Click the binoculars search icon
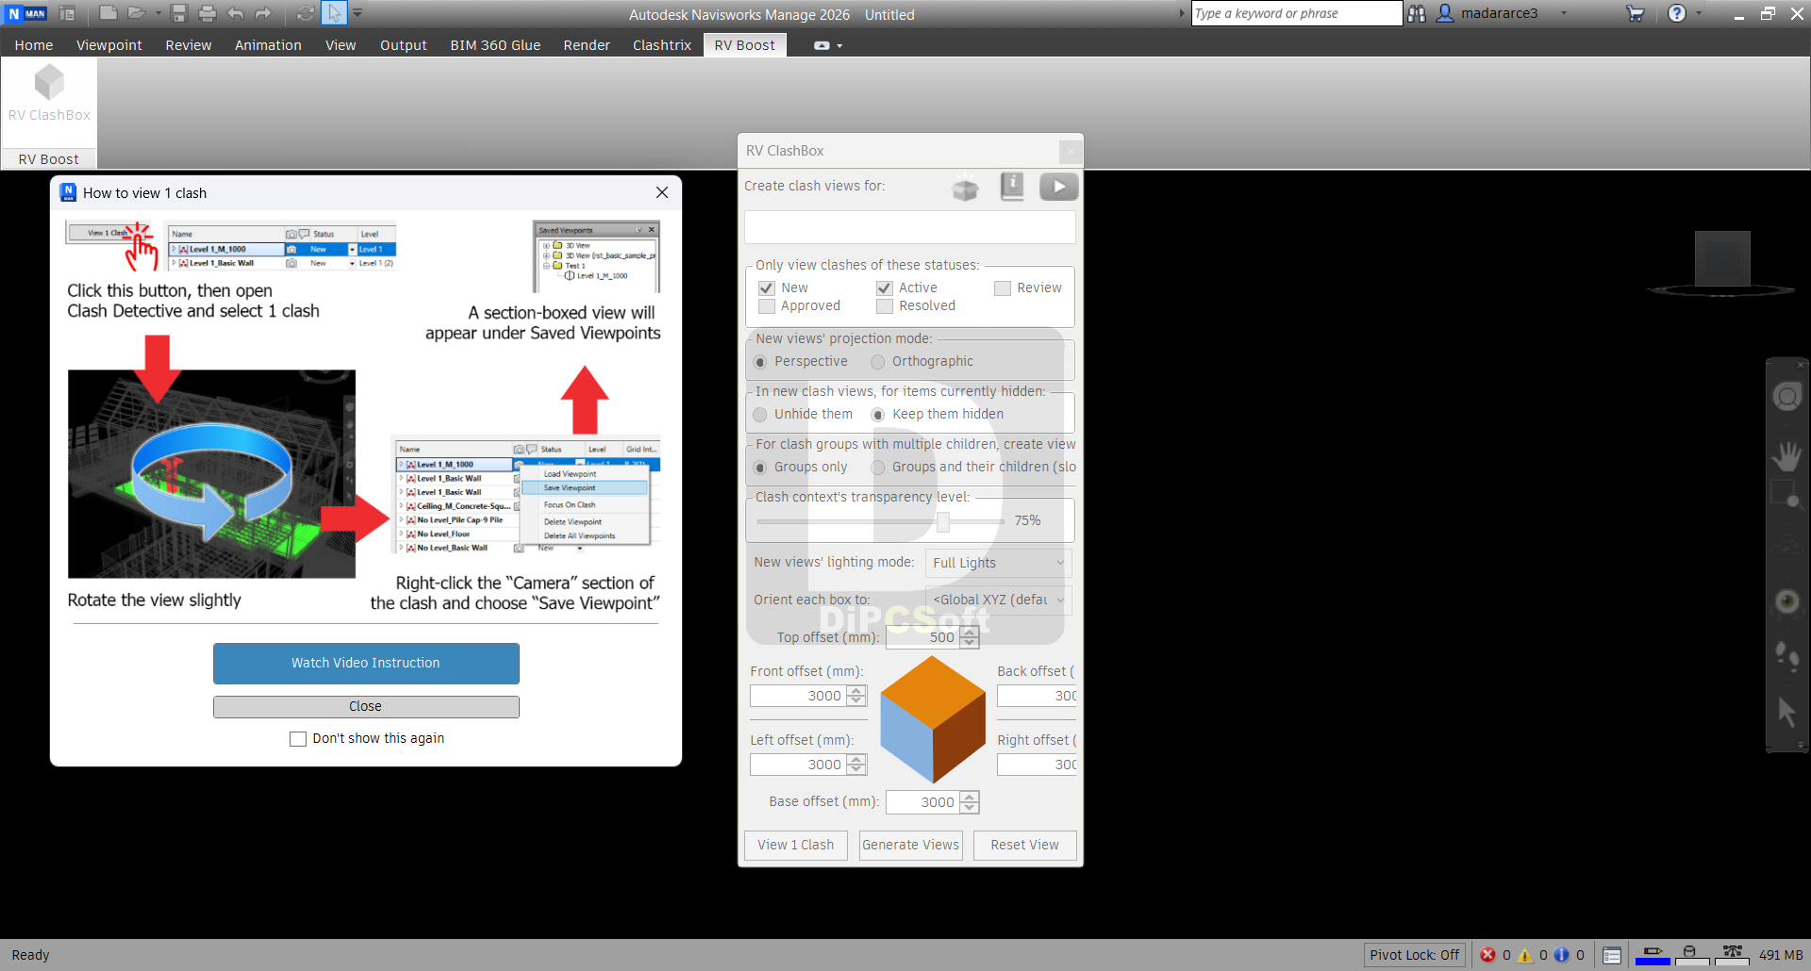 click(1417, 13)
